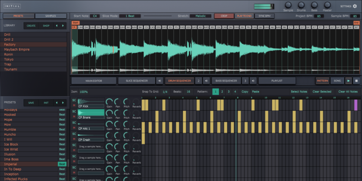Open the library Shop button
362x181 pixels.
46,25
